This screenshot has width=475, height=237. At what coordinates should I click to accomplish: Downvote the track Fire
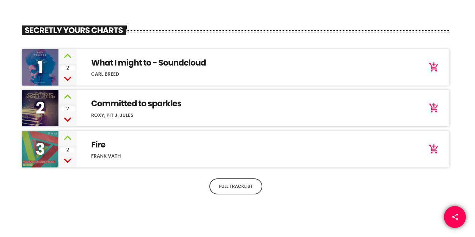[x=68, y=161]
